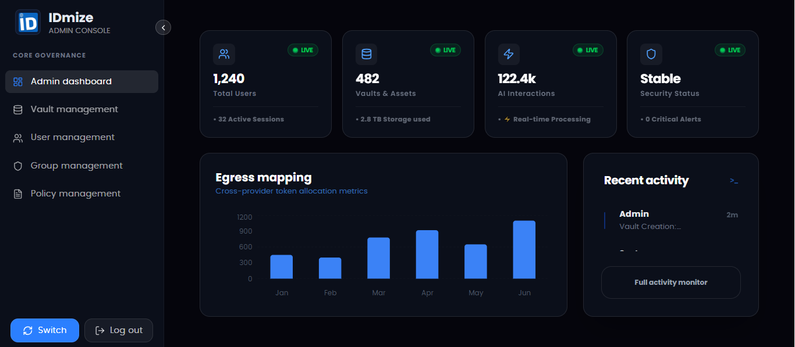Click the LIVE badge on Vaults & Assets card

click(445, 50)
